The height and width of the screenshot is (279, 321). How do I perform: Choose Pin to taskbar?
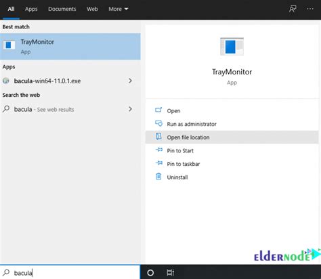232,164
